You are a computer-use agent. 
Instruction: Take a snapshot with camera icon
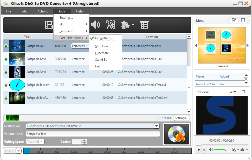pos(242,150)
